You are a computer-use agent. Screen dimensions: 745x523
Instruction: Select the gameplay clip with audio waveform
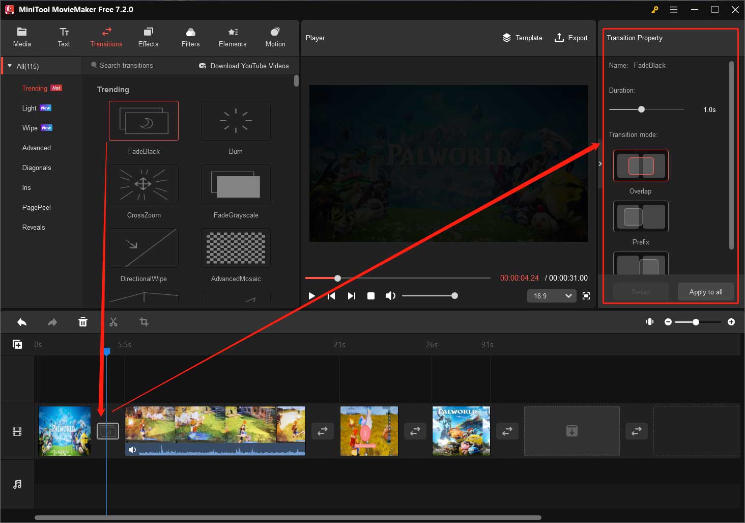pos(215,431)
